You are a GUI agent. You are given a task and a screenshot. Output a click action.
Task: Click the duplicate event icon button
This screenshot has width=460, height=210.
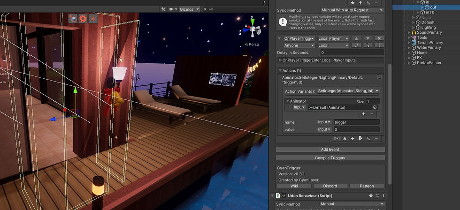(x=368, y=45)
